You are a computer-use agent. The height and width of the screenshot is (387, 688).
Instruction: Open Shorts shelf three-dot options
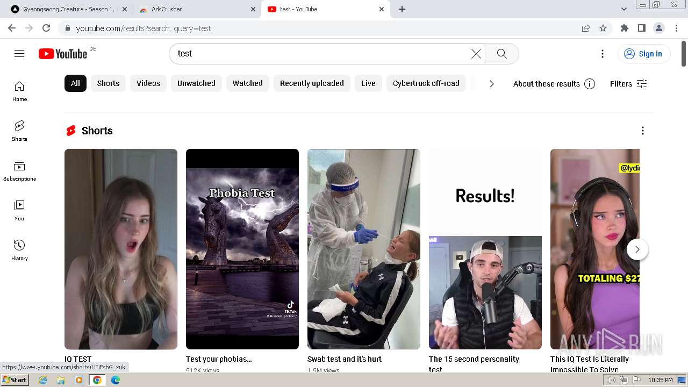click(x=643, y=131)
